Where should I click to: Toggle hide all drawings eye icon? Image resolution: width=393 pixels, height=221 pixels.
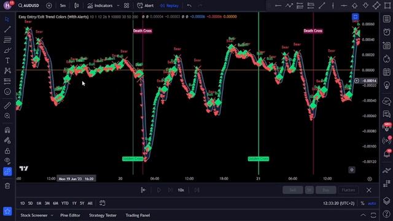tap(7, 161)
